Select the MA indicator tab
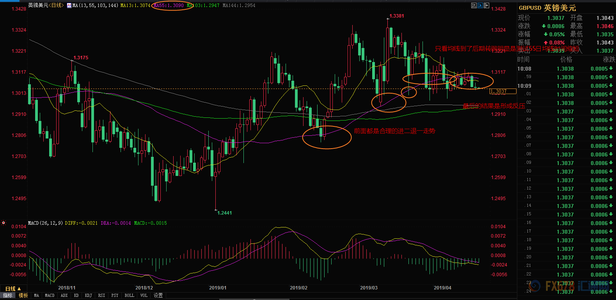 (36, 296)
